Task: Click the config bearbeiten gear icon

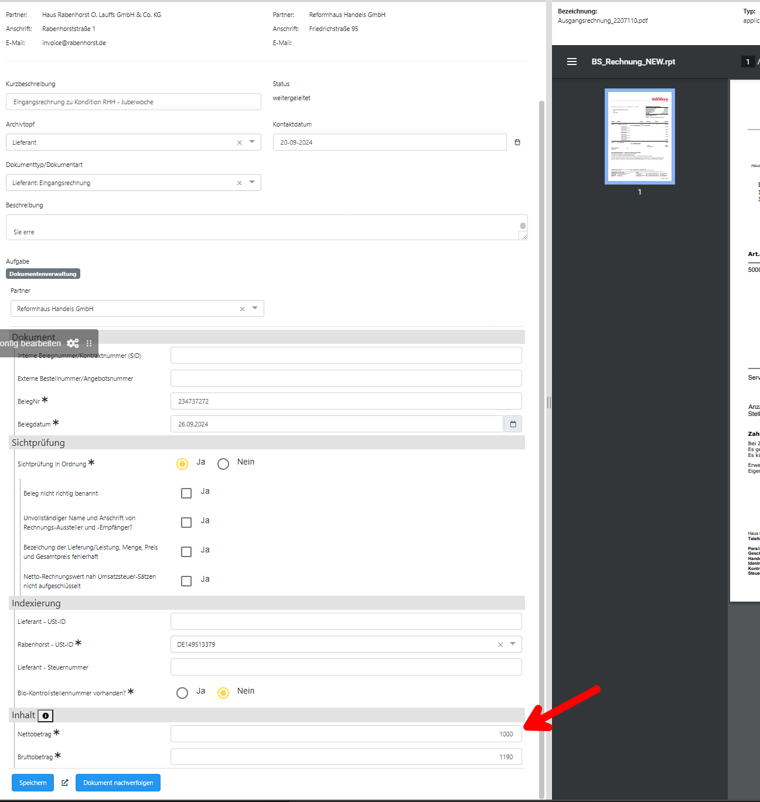Action: tap(73, 343)
